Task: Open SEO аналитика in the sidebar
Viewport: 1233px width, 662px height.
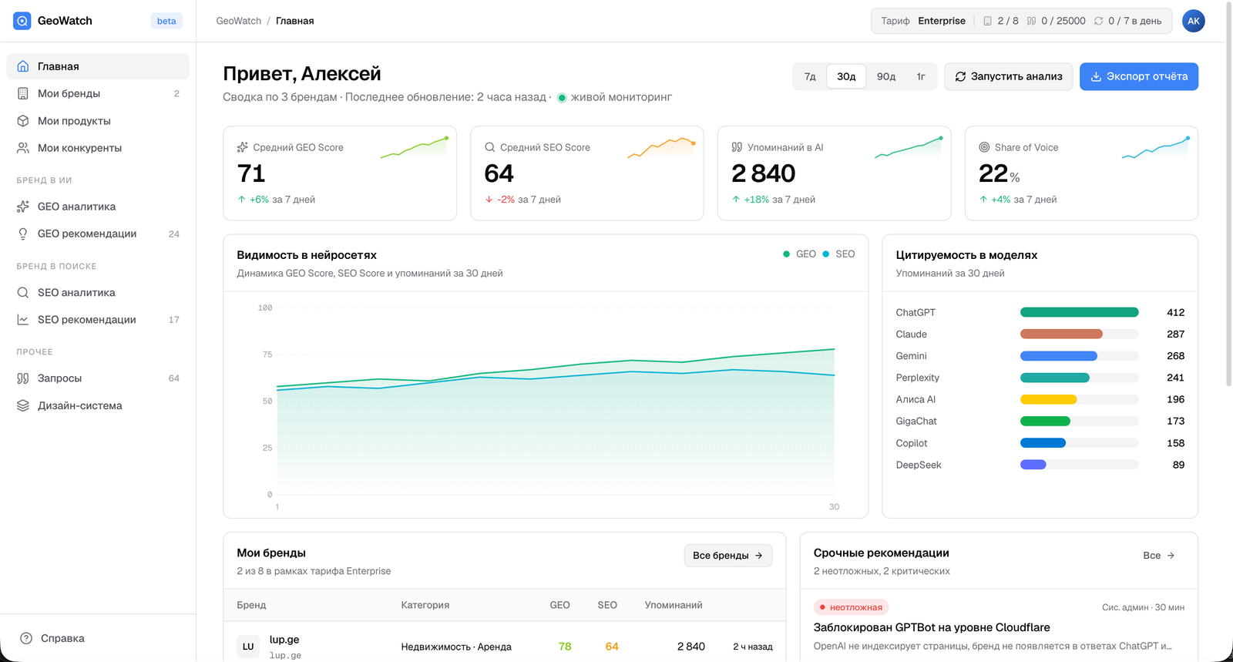Action: click(98, 293)
